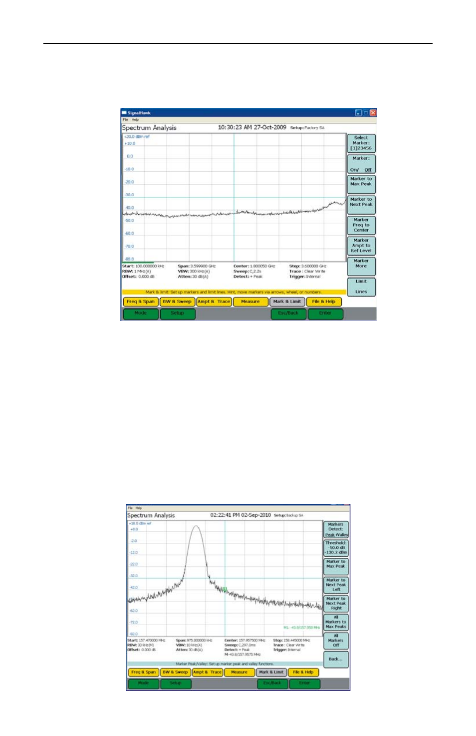Select marker 1 box on lower trace
This screenshot has height=736, width=476.
tap(225, 589)
